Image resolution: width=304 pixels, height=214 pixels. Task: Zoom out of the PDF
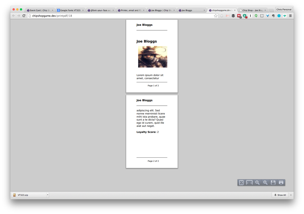pyautogui.click(x=257, y=183)
